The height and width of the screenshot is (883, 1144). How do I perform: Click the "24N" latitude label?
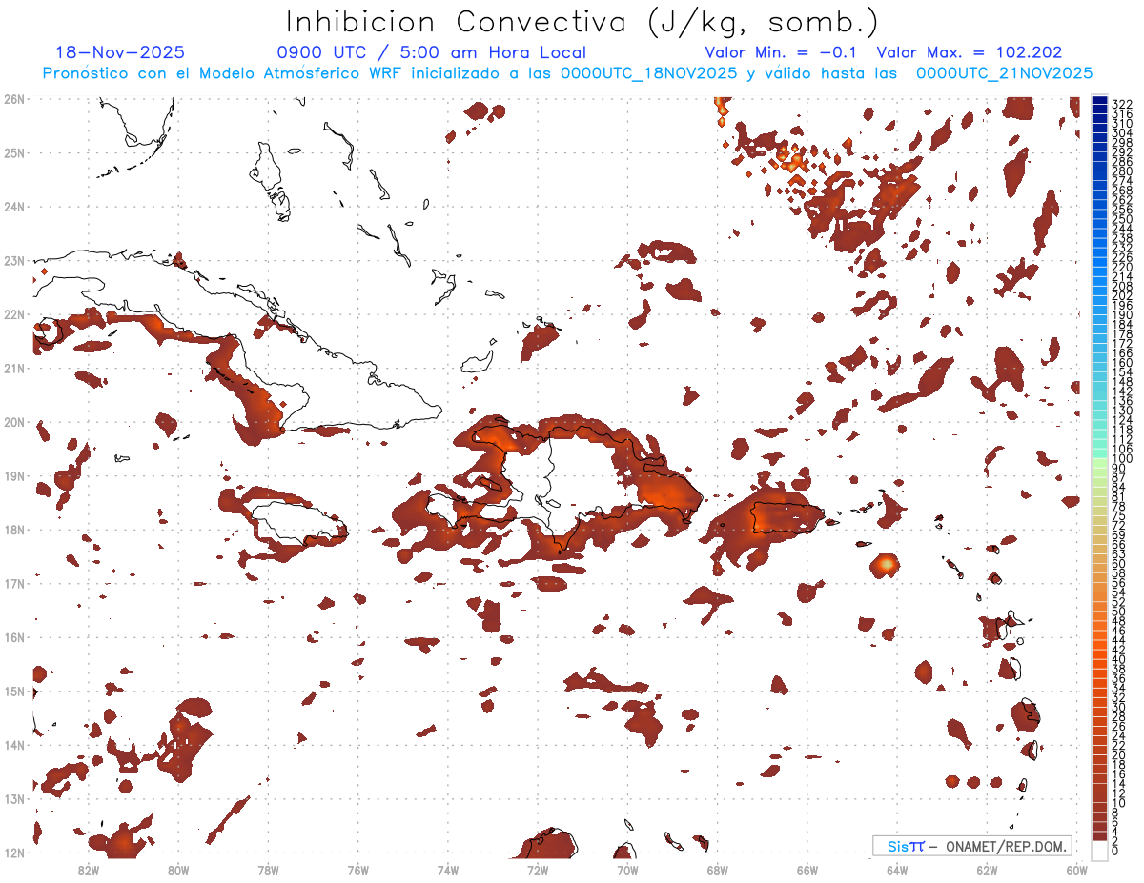[x=14, y=207]
